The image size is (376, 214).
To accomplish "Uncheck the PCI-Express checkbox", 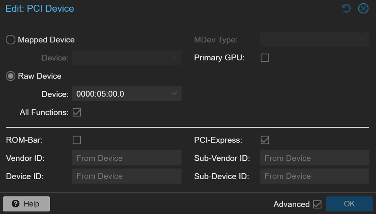I will click(x=264, y=140).
